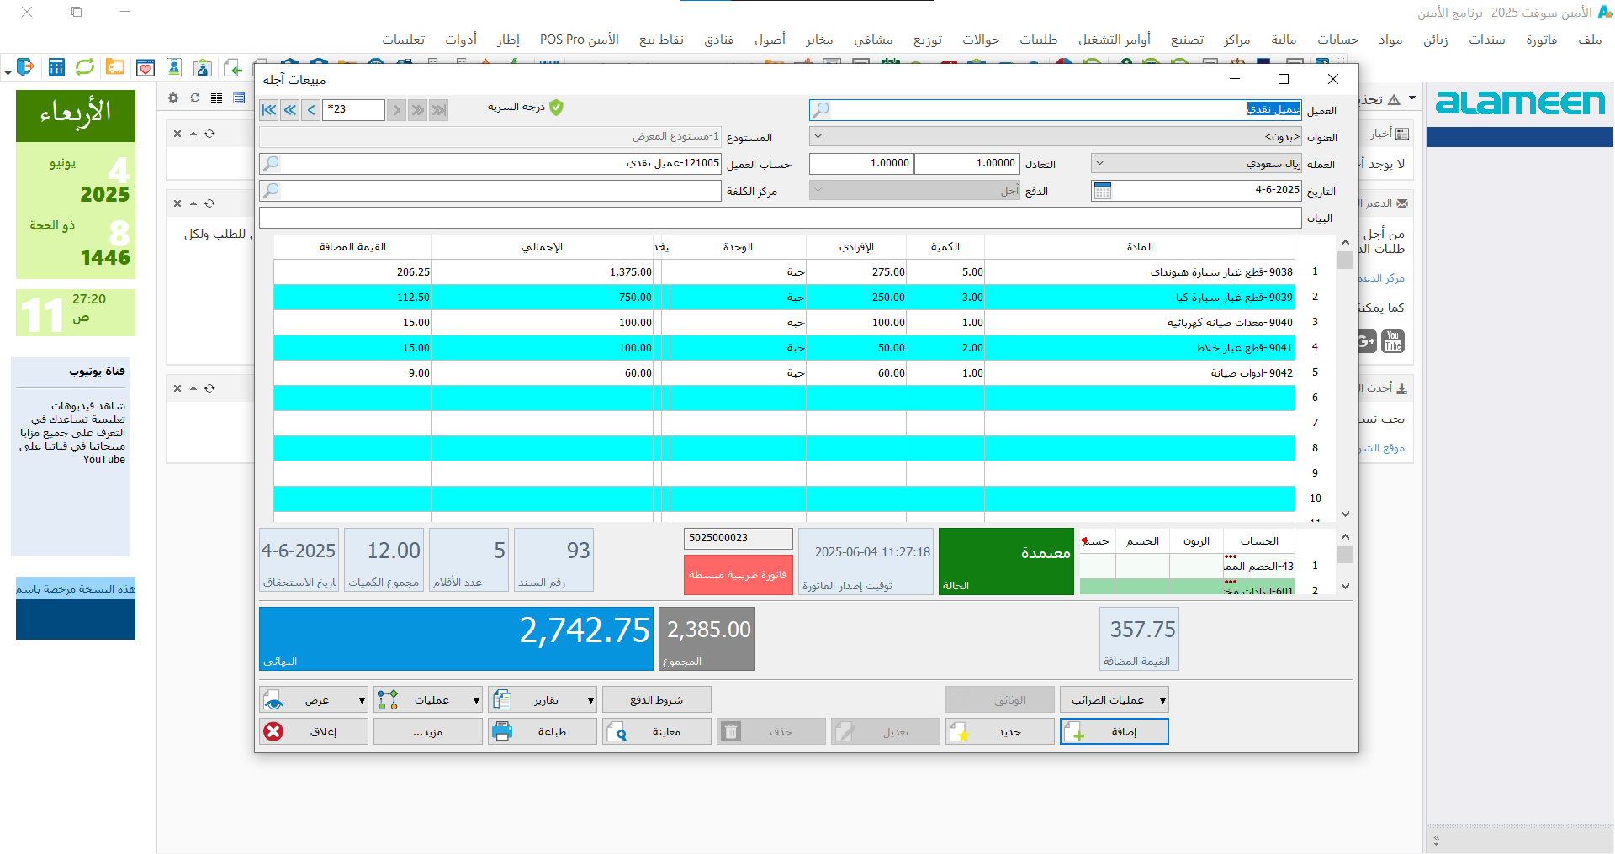Click the security level shield icon

click(556, 108)
